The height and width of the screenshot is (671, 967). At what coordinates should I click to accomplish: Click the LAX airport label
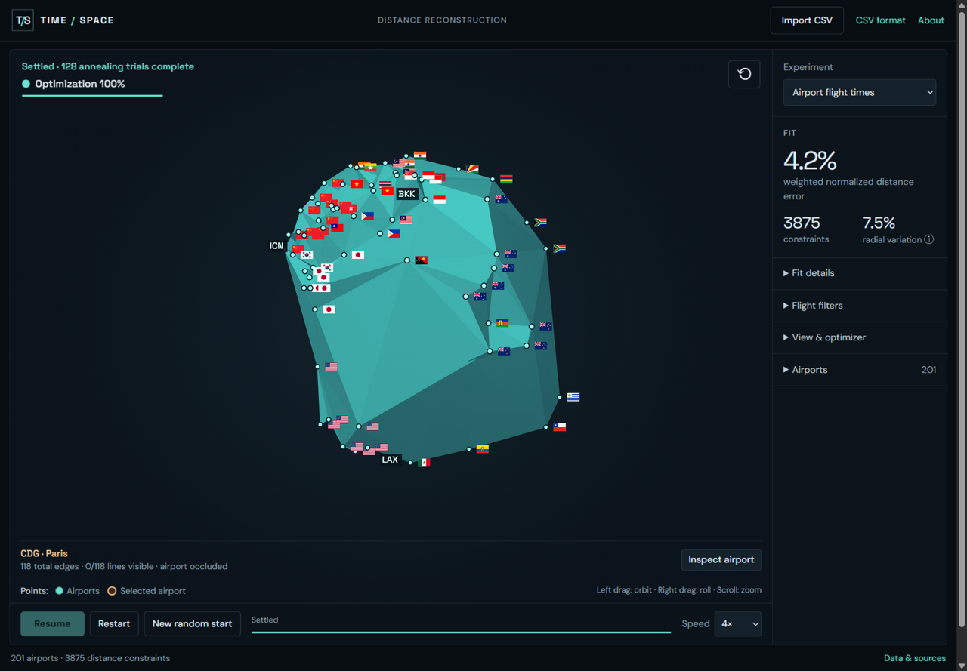390,460
